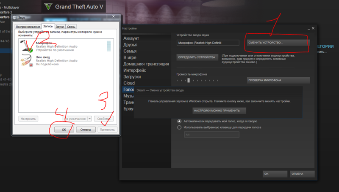339x192 pixels.
Task: Select the 'Лин. вход' device row
Action: coord(66,60)
